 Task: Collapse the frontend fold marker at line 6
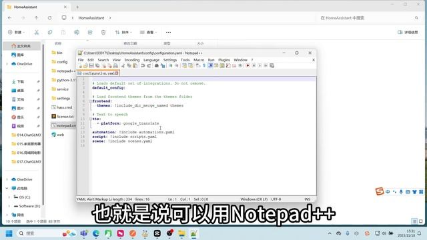(91, 101)
